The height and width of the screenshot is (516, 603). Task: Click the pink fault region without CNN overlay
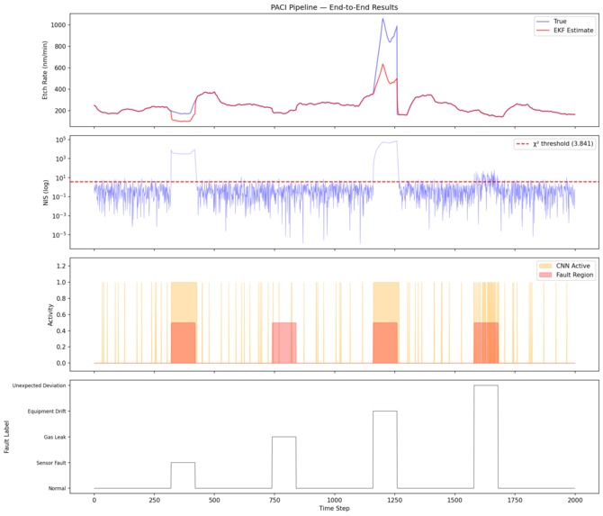pos(284,342)
